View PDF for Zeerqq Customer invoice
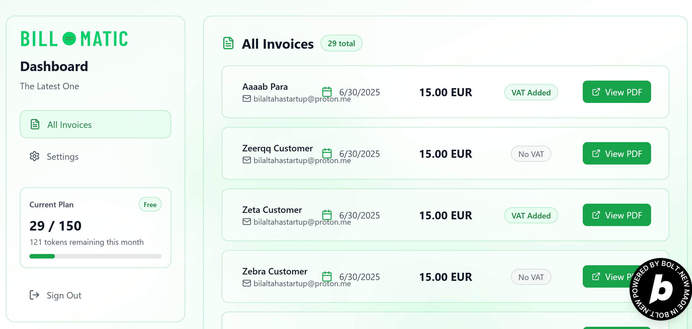This screenshot has width=692, height=329. click(617, 153)
